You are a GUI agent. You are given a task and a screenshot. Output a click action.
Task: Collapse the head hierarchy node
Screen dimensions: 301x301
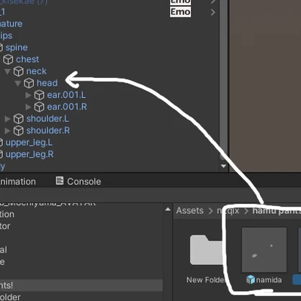pyautogui.click(x=18, y=84)
